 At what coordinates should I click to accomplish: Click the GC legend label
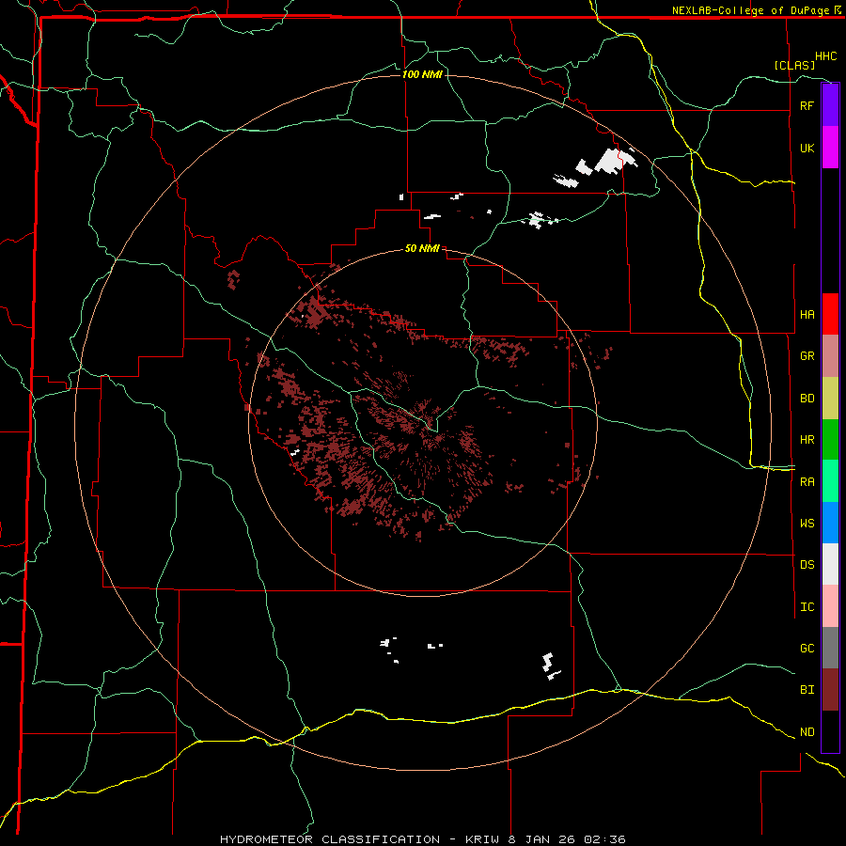pyautogui.click(x=807, y=648)
